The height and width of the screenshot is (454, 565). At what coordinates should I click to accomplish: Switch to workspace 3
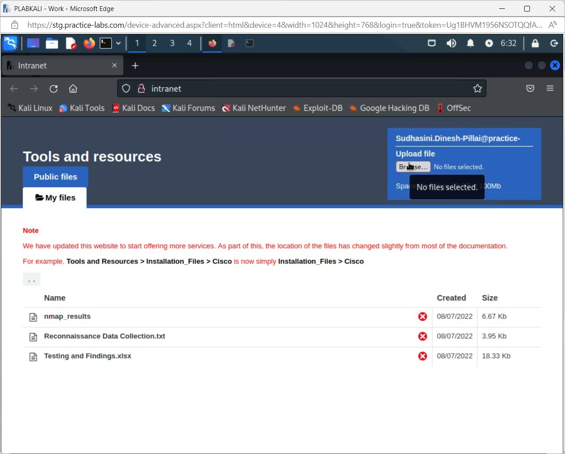(172, 43)
